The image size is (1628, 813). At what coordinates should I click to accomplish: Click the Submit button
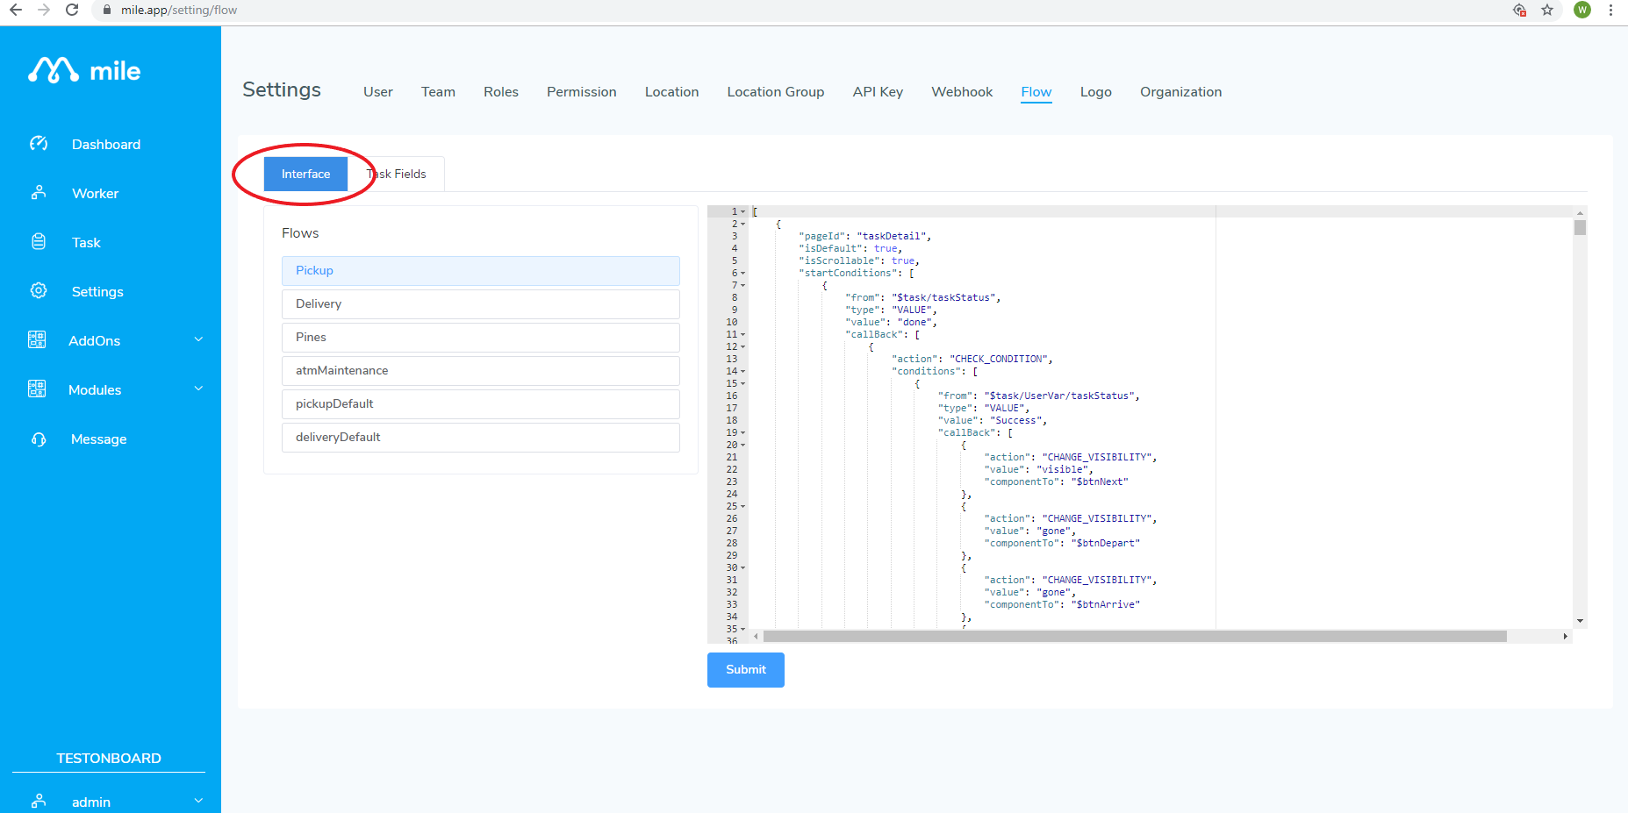[746, 669]
